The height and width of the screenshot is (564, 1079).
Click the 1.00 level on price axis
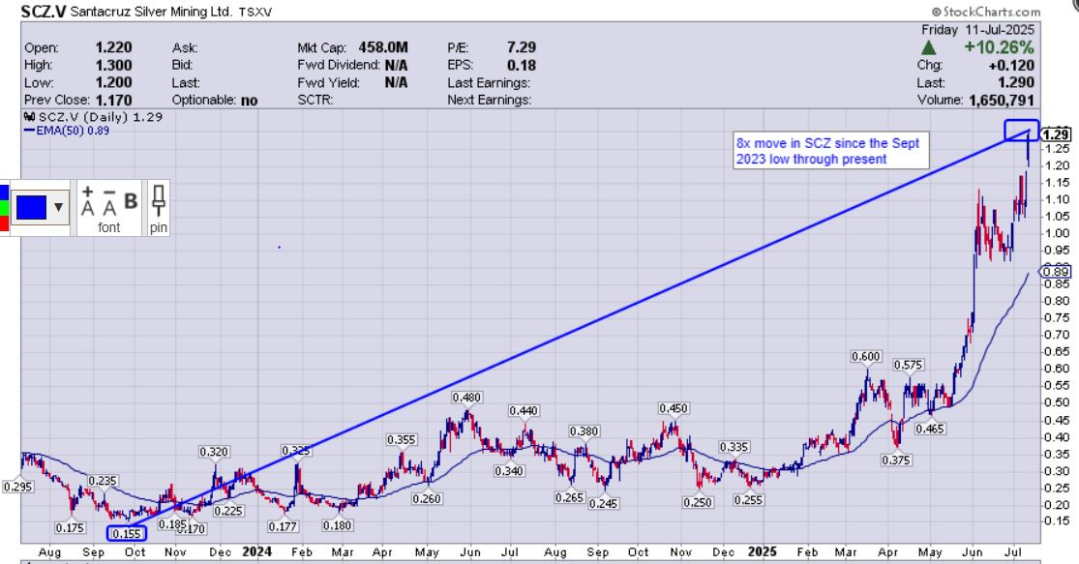pyautogui.click(x=1057, y=233)
